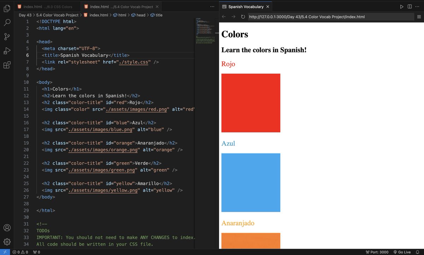The height and width of the screenshot is (255, 424).
Task: Open the Extensions view
Action: (7, 65)
